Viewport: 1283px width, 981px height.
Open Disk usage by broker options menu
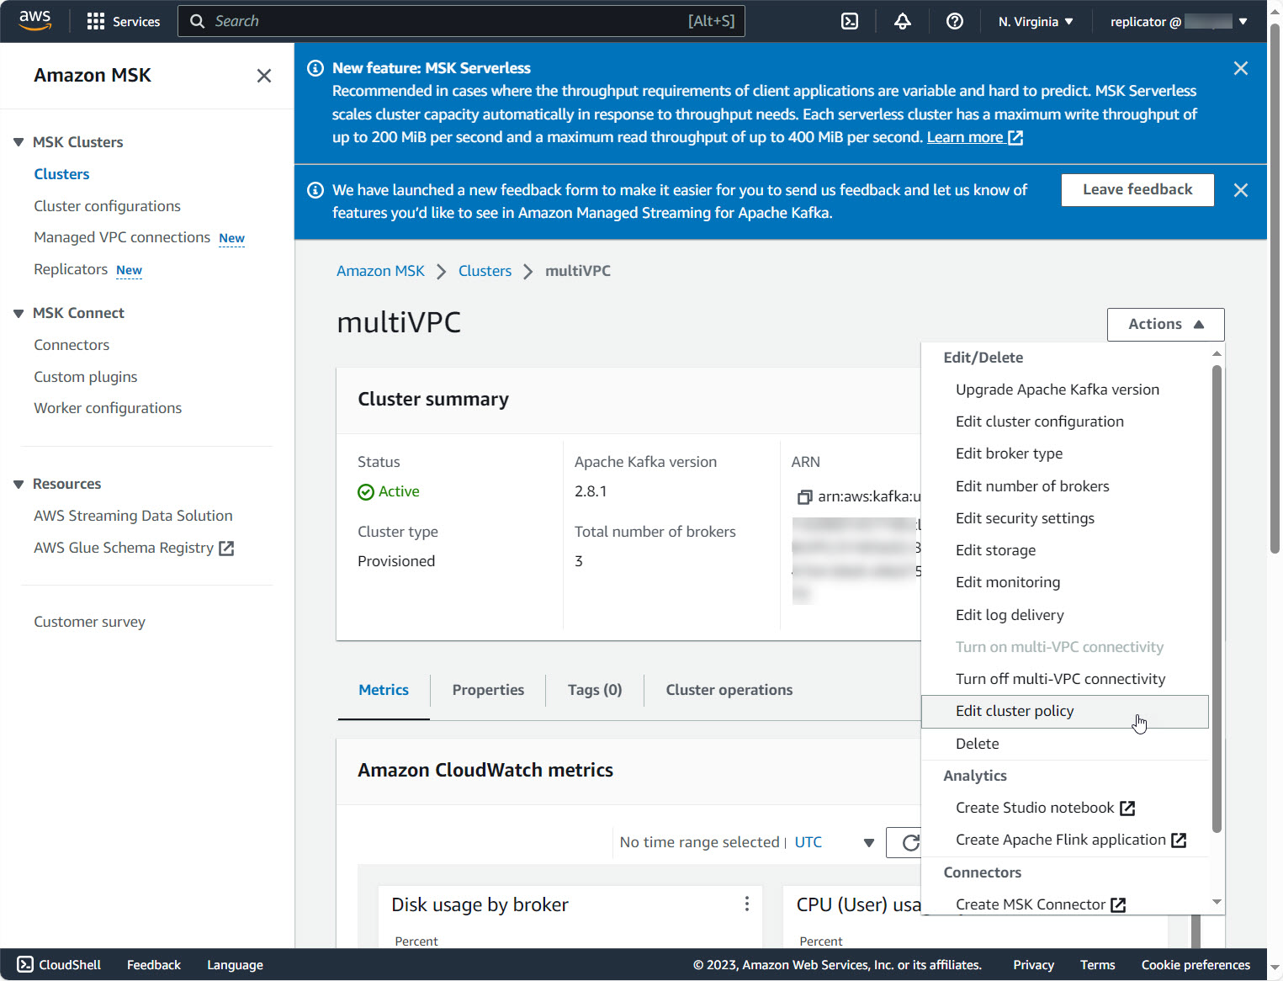pyautogui.click(x=746, y=904)
